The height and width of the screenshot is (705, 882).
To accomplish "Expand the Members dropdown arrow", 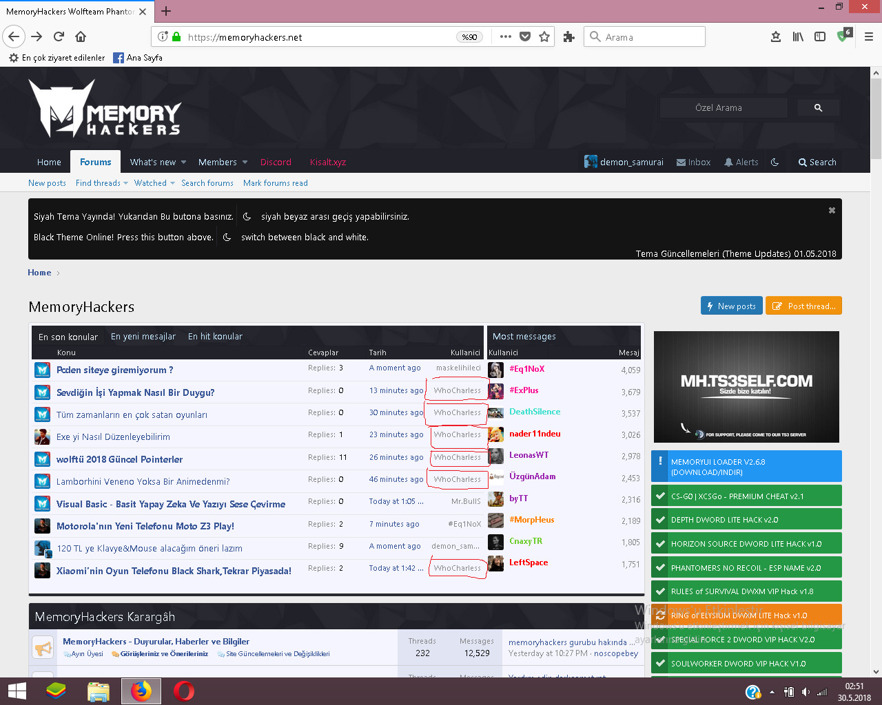I will [245, 162].
